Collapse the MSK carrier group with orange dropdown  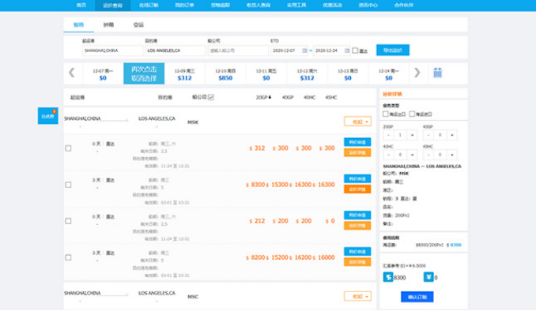click(357, 122)
